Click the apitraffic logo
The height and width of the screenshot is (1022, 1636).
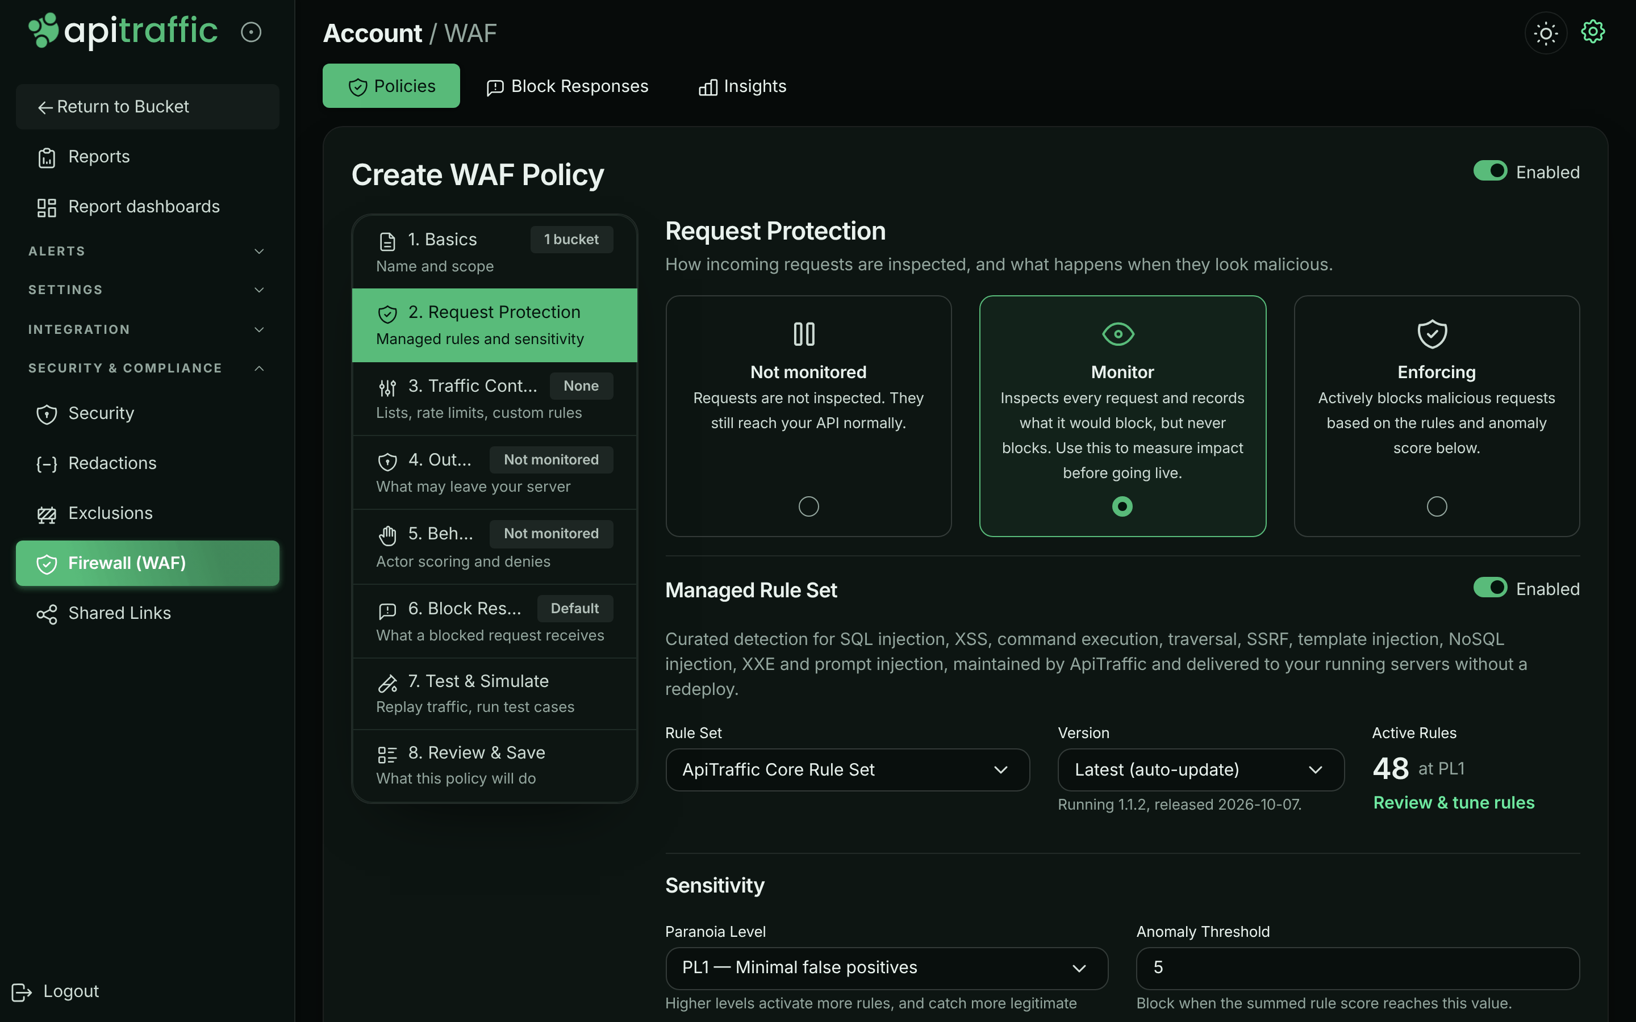click(x=122, y=31)
